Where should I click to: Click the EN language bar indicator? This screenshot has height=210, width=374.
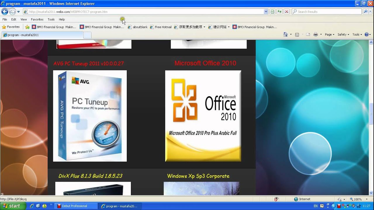(316, 206)
